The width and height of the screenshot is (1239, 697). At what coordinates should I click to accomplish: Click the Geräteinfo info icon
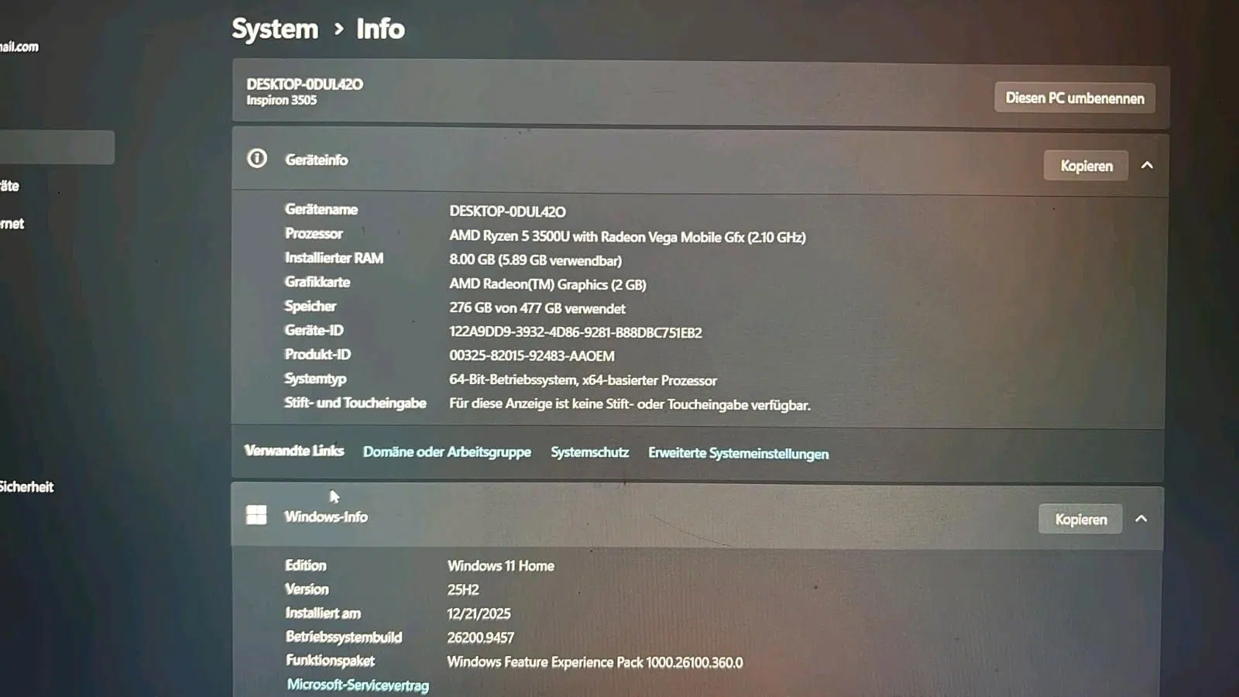[x=257, y=158]
